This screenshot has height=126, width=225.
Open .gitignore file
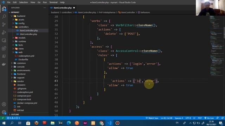click(x=22, y=89)
